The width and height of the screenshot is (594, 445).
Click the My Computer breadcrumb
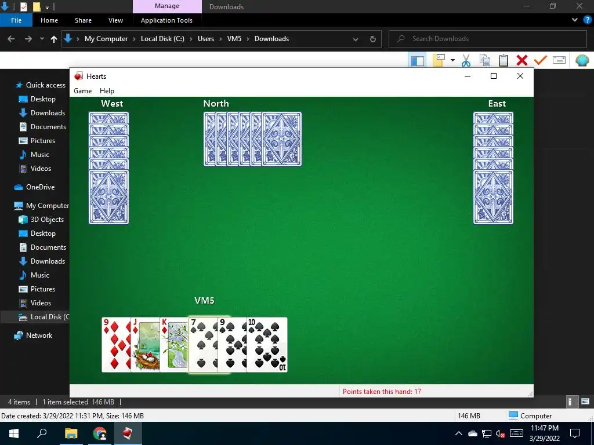(x=106, y=39)
